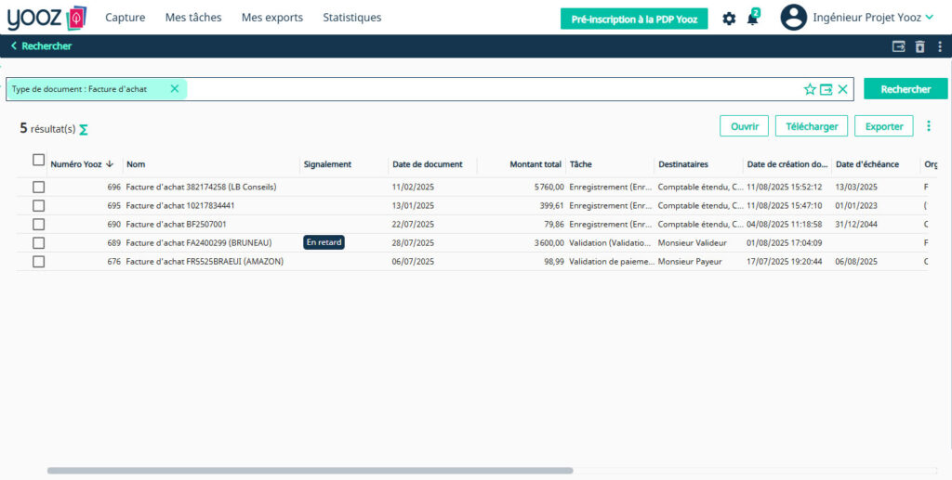Click the sigma totals icon
This screenshot has width=952, height=480.
pyautogui.click(x=84, y=130)
